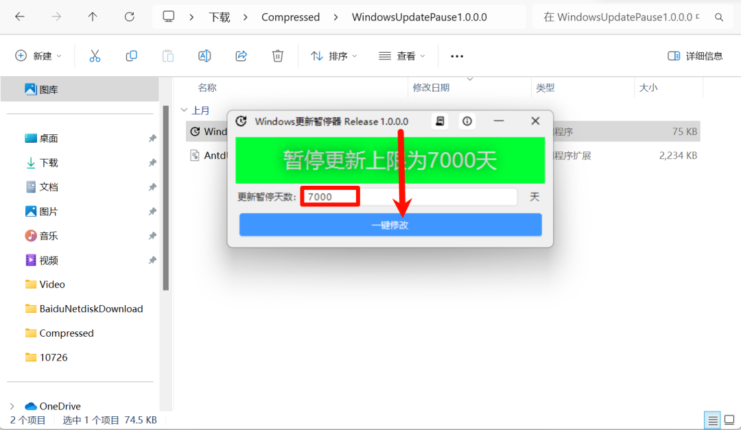This screenshot has width=741, height=430.
Task: Go up one folder level
Action: [93, 17]
